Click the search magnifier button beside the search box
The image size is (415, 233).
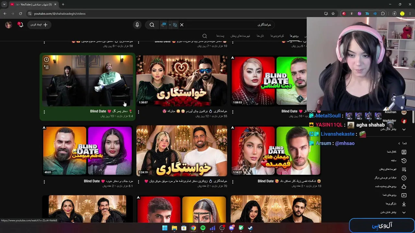(152, 25)
